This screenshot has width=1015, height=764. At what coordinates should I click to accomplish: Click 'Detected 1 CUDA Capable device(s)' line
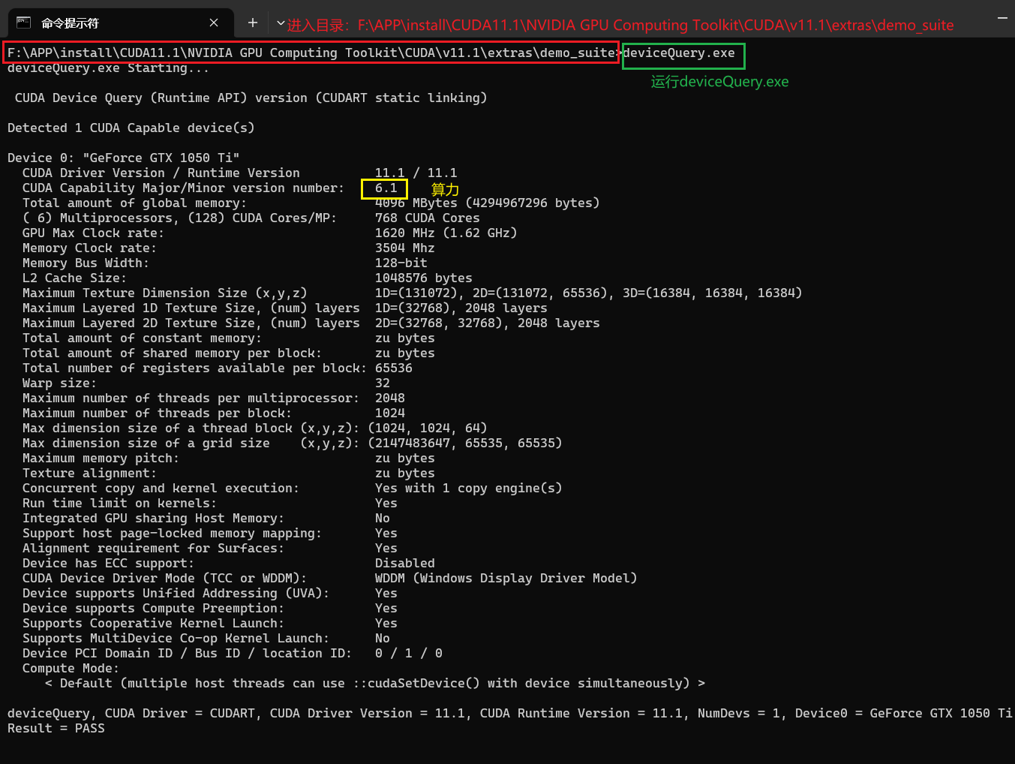tap(131, 128)
